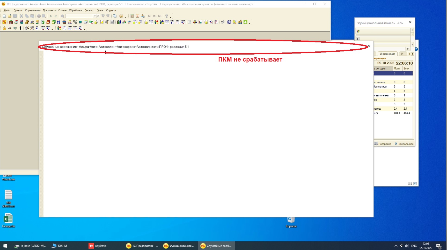Click inside the toolbar search input field
The image size is (447, 250).
tap(79, 16)
